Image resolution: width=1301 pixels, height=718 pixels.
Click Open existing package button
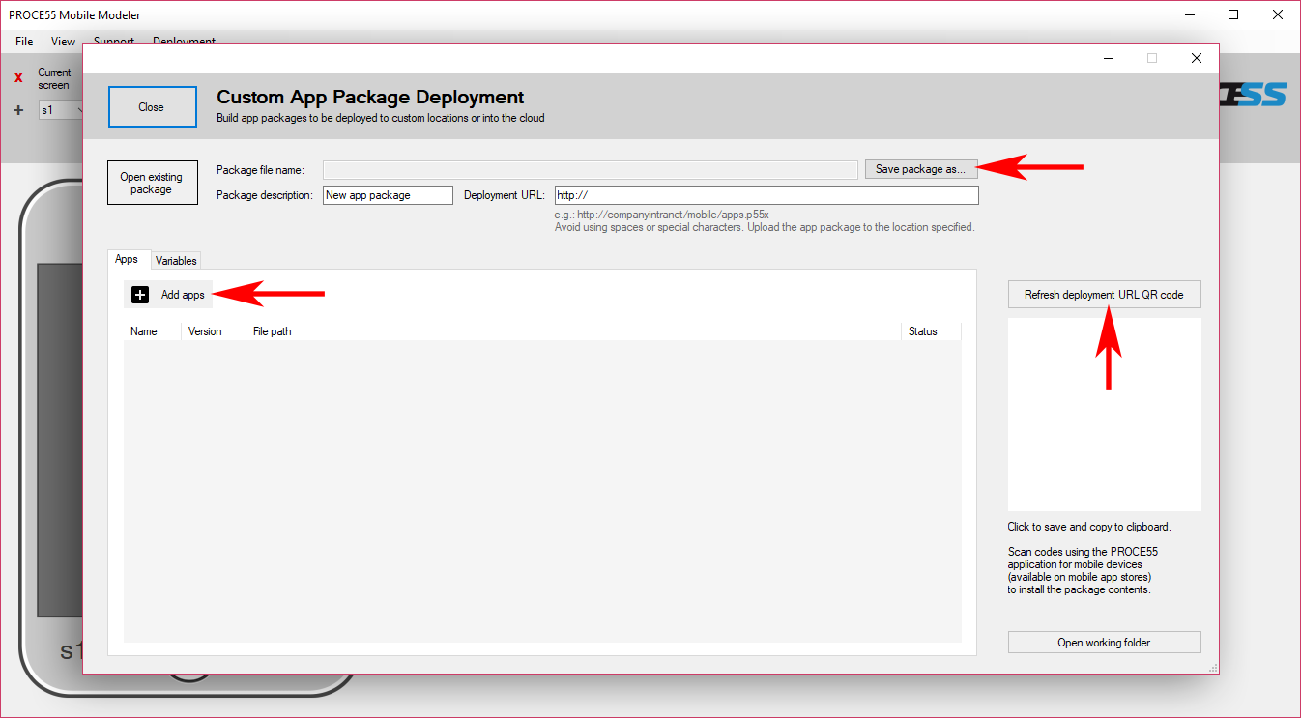pyautogui.click(x=152, y=183)
